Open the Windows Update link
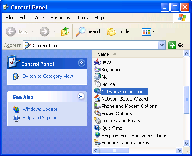The width and height of the screenshot is (192, 156). tap(40, 109)
